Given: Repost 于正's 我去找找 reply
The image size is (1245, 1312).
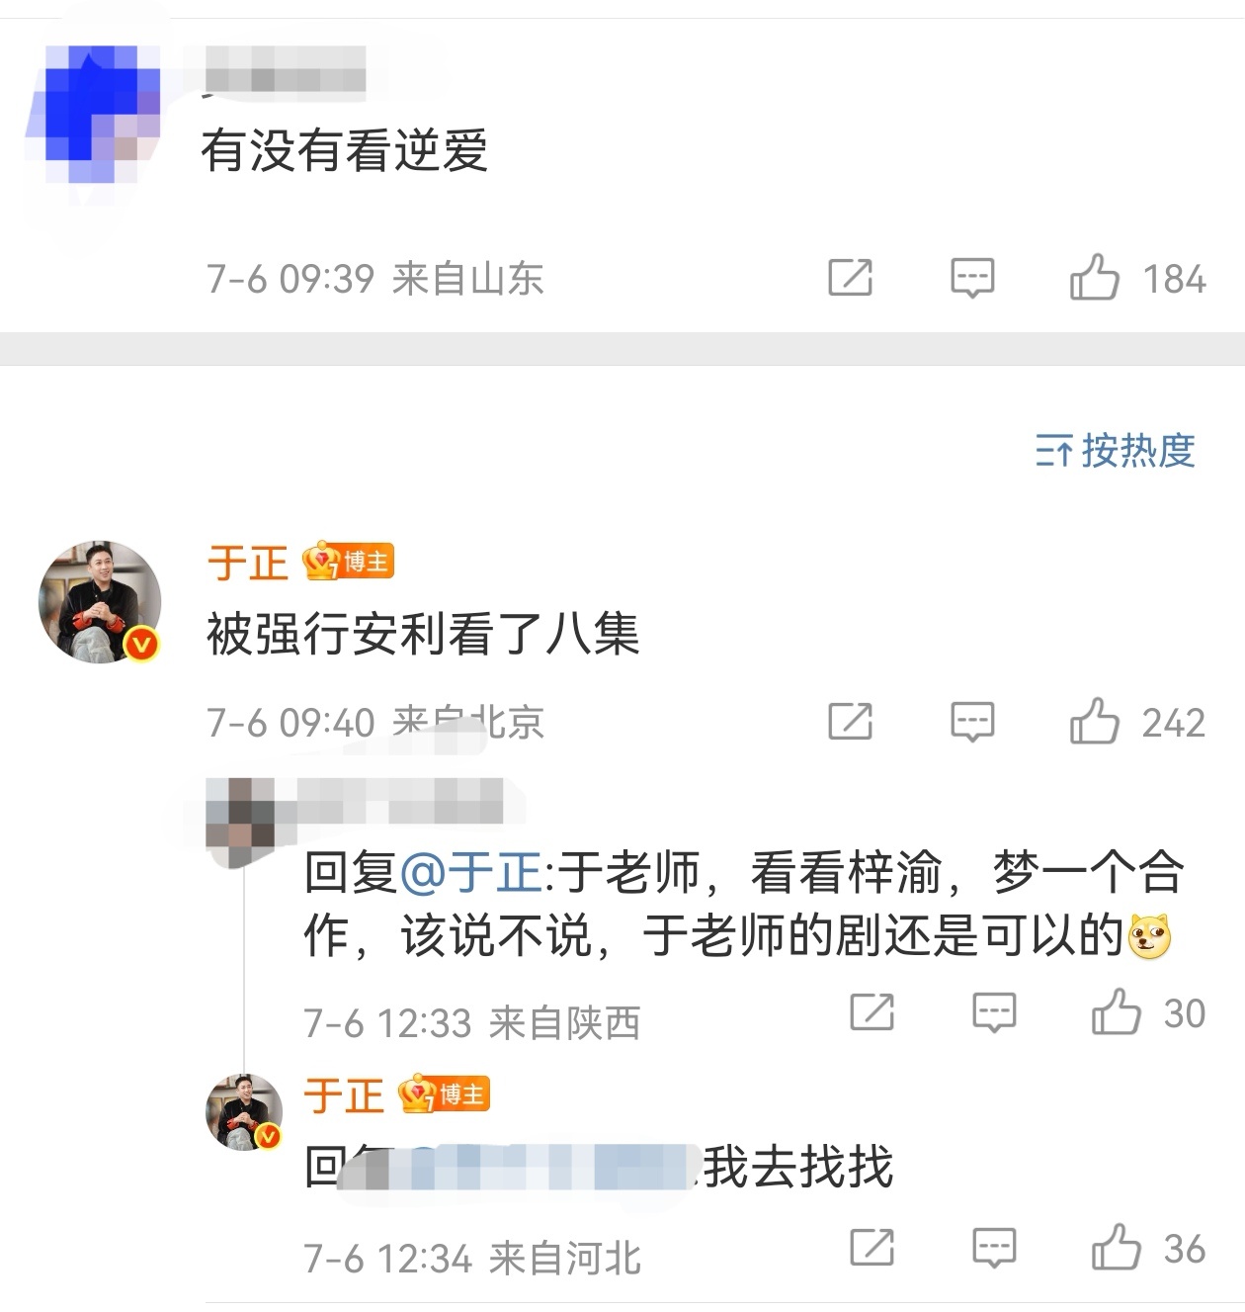Looking at the screenshot, I should (871, 1247).
